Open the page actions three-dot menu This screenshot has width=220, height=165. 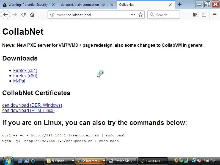tap(133, 15)
